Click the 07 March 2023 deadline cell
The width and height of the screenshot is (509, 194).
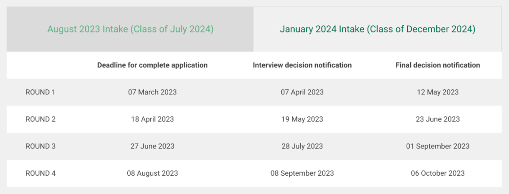click(x=152, y=92)
